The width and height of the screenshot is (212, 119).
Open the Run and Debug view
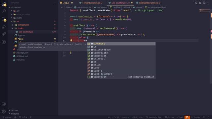pyautogui.click(x=4, y=27)
